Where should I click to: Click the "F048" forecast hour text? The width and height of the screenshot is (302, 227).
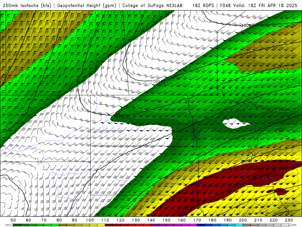225,5
